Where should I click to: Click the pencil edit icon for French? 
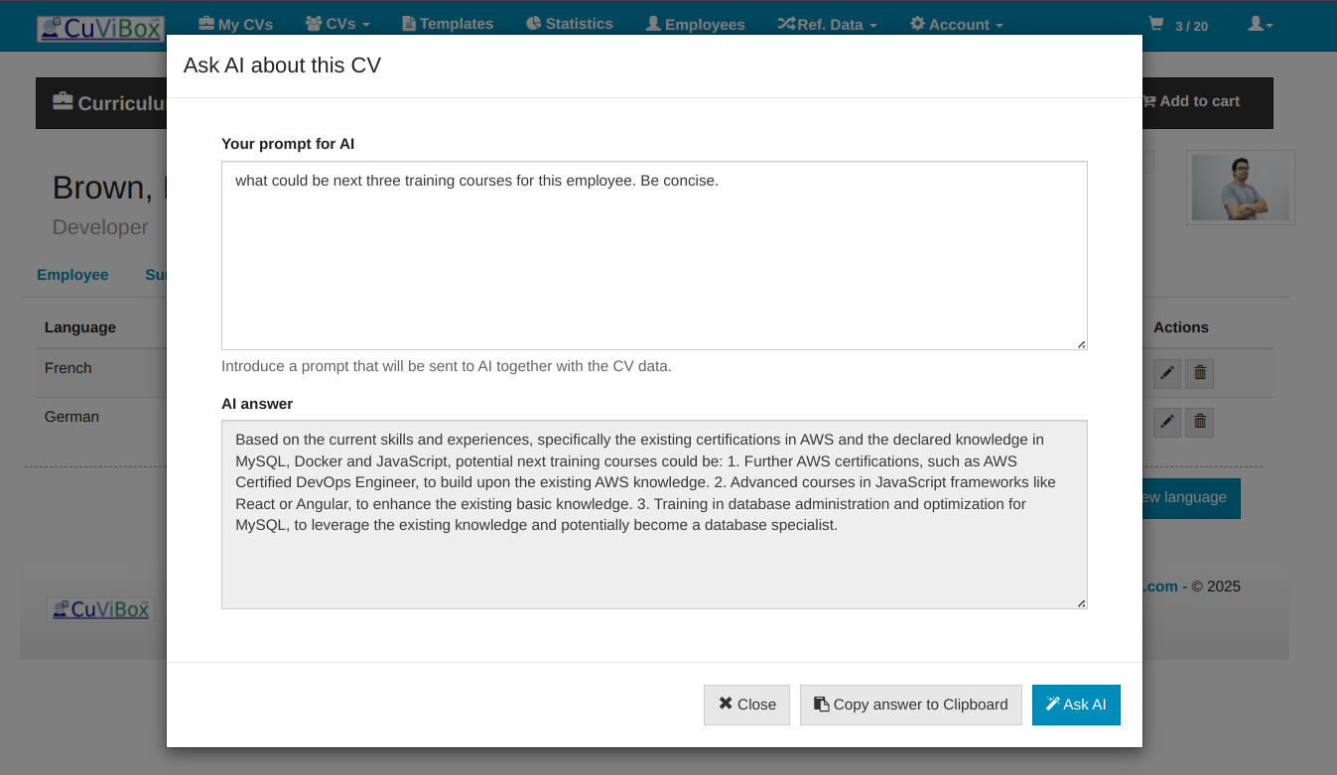[x=1167, y=373]
